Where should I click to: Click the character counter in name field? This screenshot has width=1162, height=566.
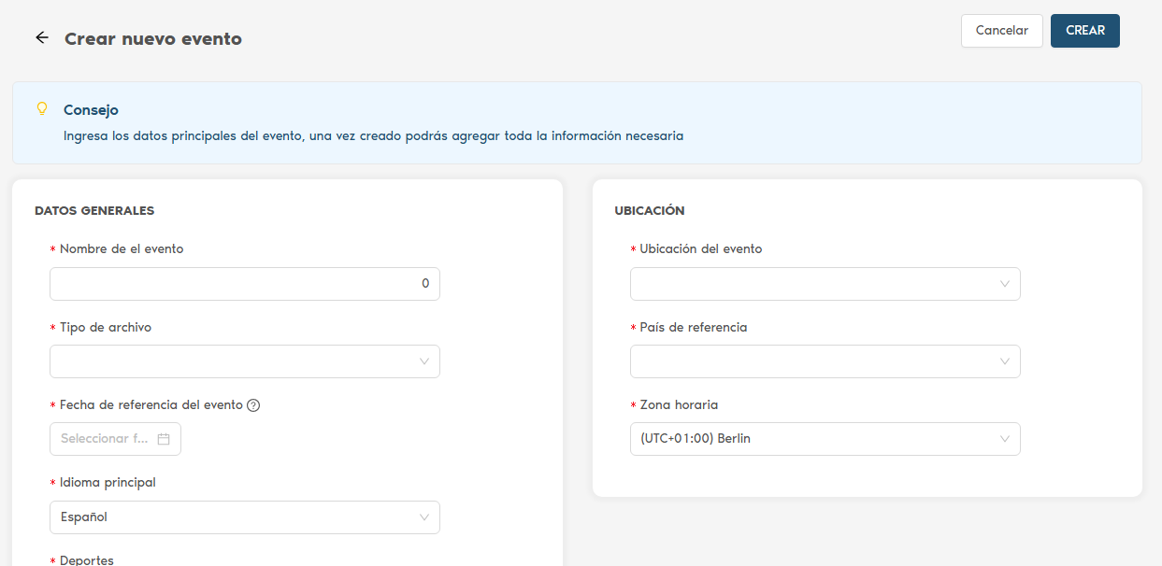(425, 284)
